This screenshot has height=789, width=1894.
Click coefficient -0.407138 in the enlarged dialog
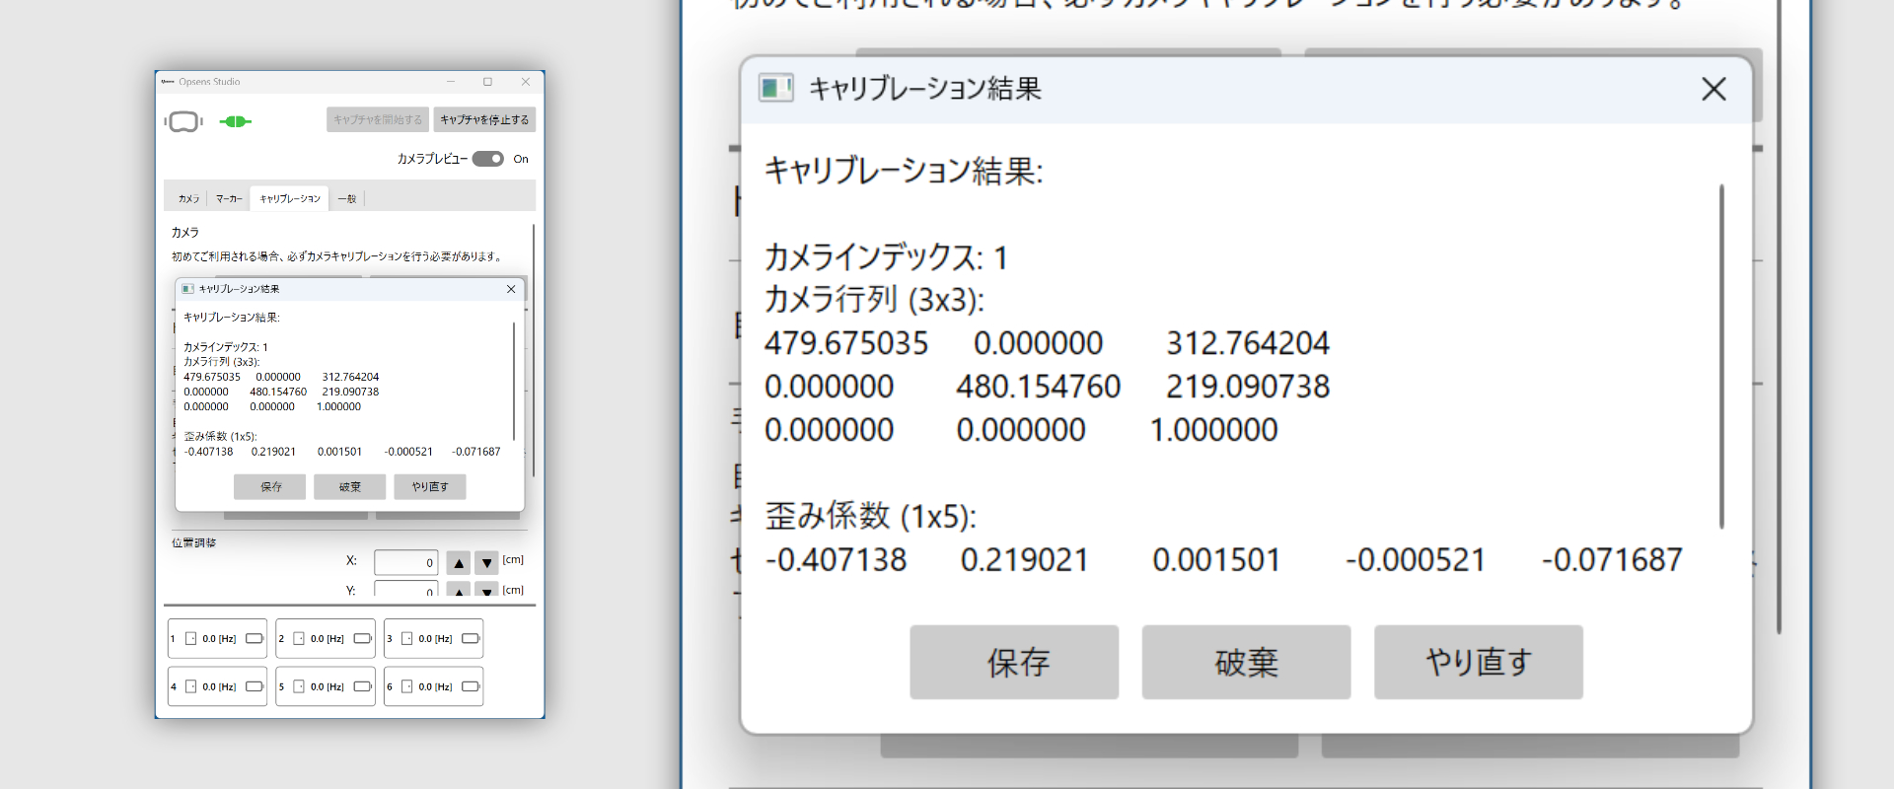tap(837, 560)
